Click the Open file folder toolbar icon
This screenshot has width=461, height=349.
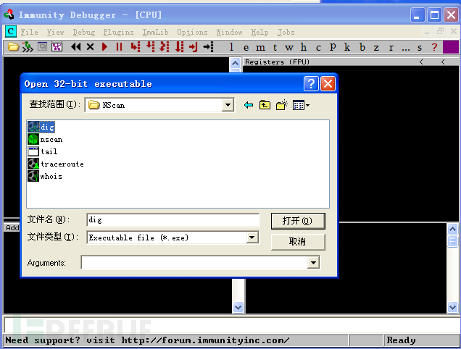[13, 47]
